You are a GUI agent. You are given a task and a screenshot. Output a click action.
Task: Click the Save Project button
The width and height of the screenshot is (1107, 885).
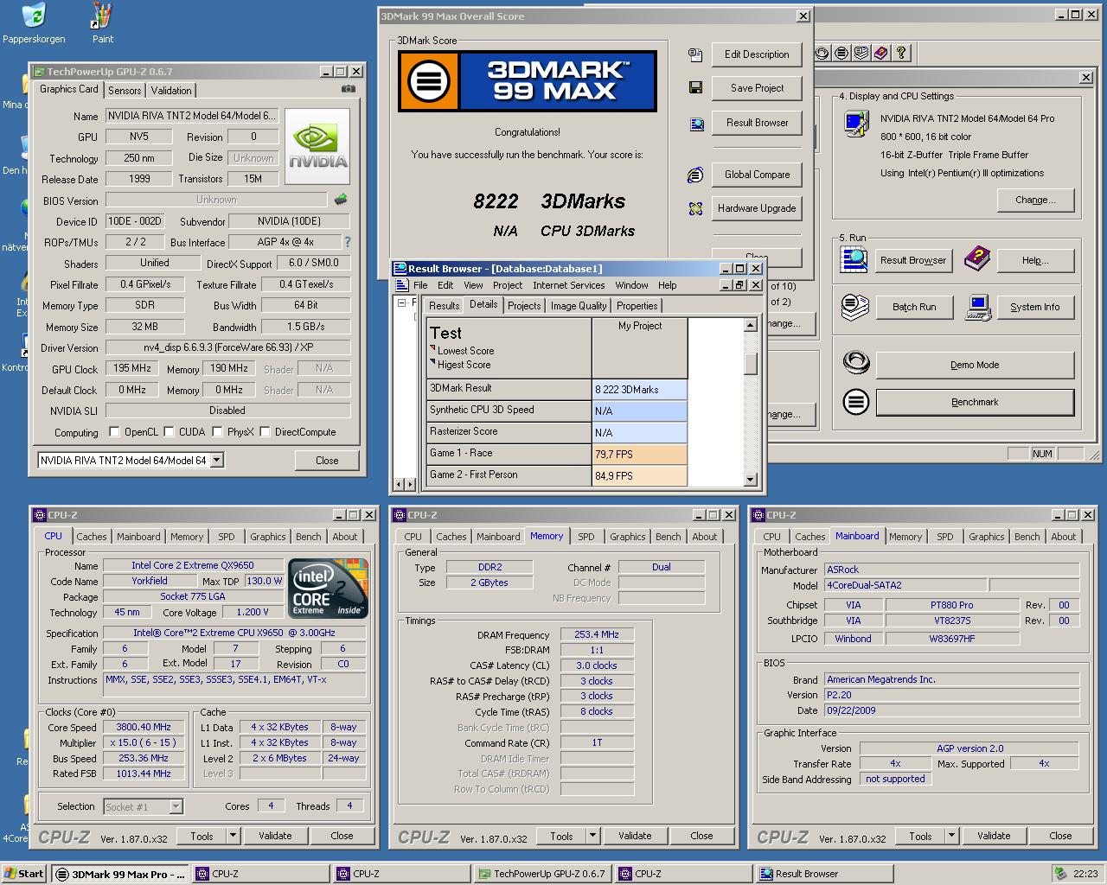(x=757, y=88)
